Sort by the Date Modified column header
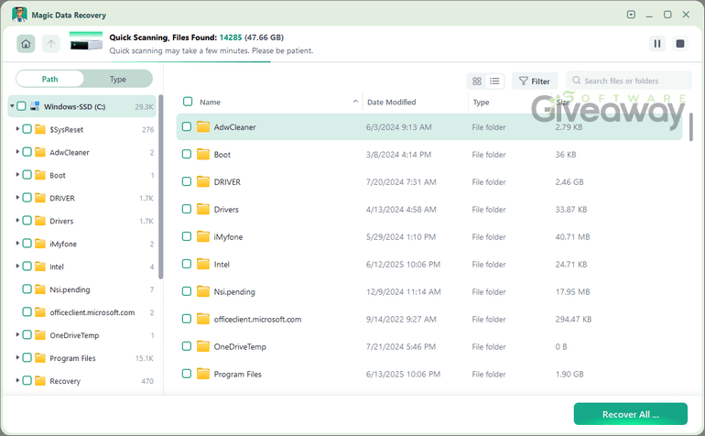 (391, 103)
